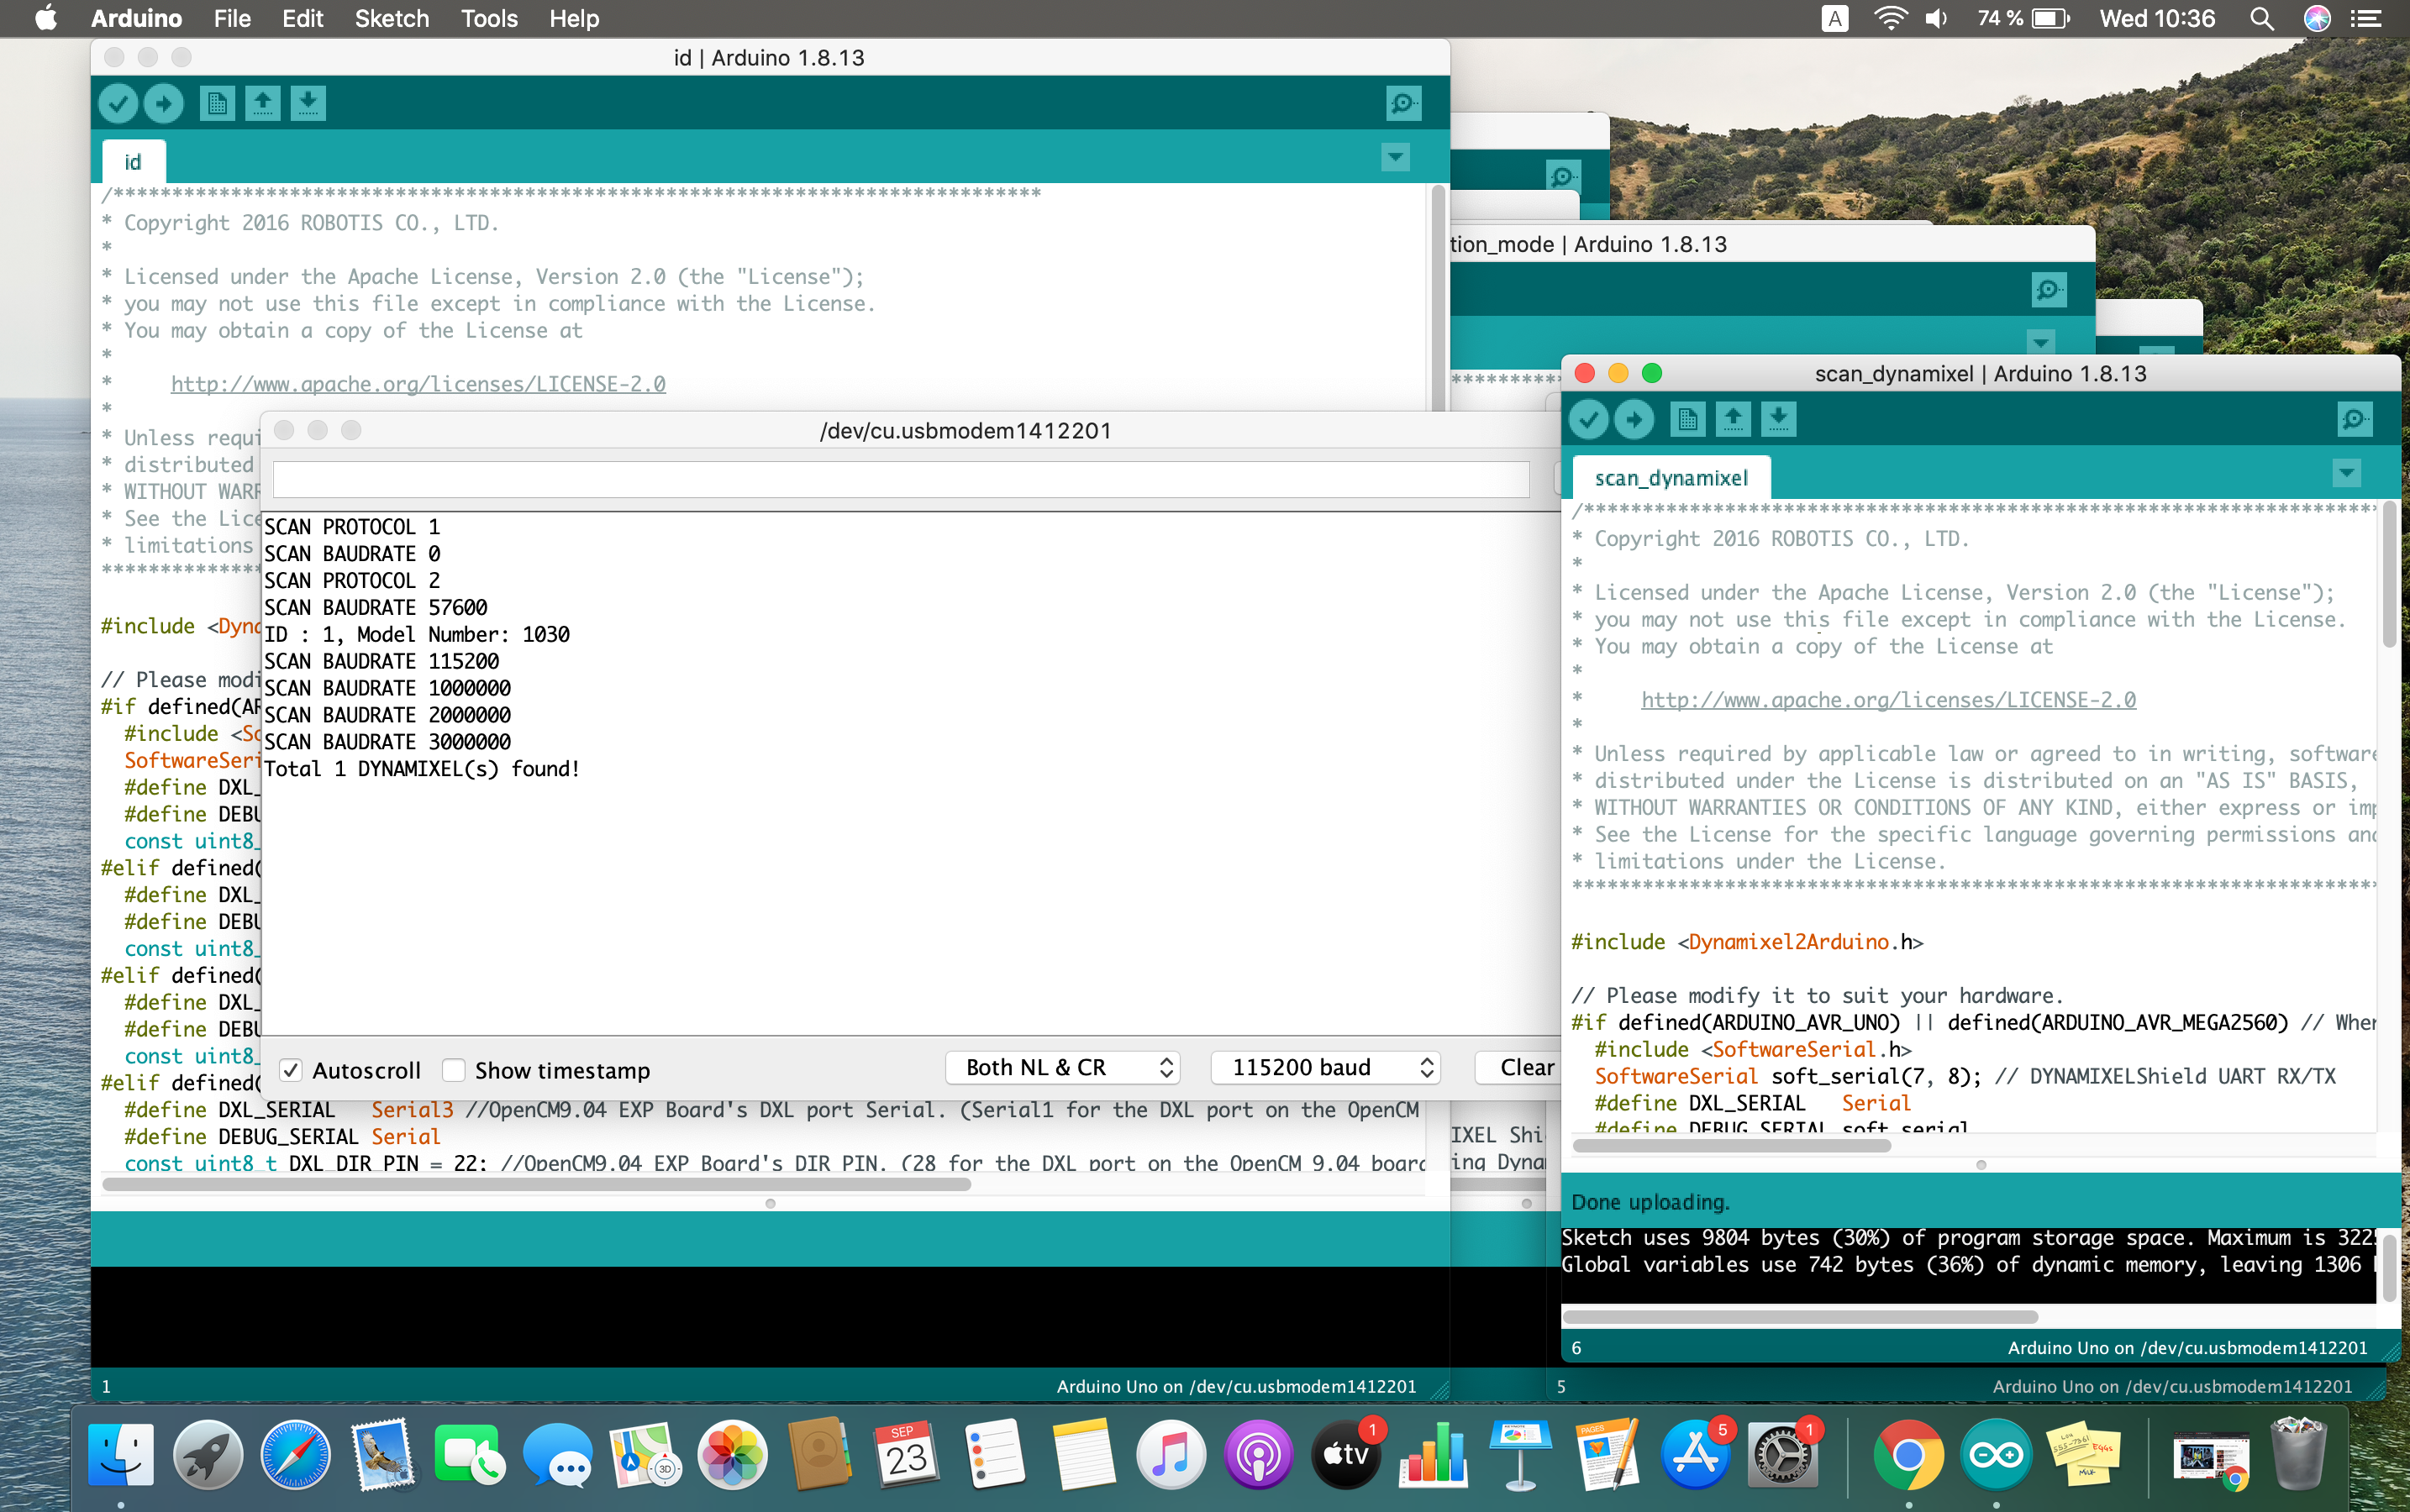This screenshot has height=1512, width=2410.
Task: Open Serial Monitor in position_mode window
Action: [2049, 290]
